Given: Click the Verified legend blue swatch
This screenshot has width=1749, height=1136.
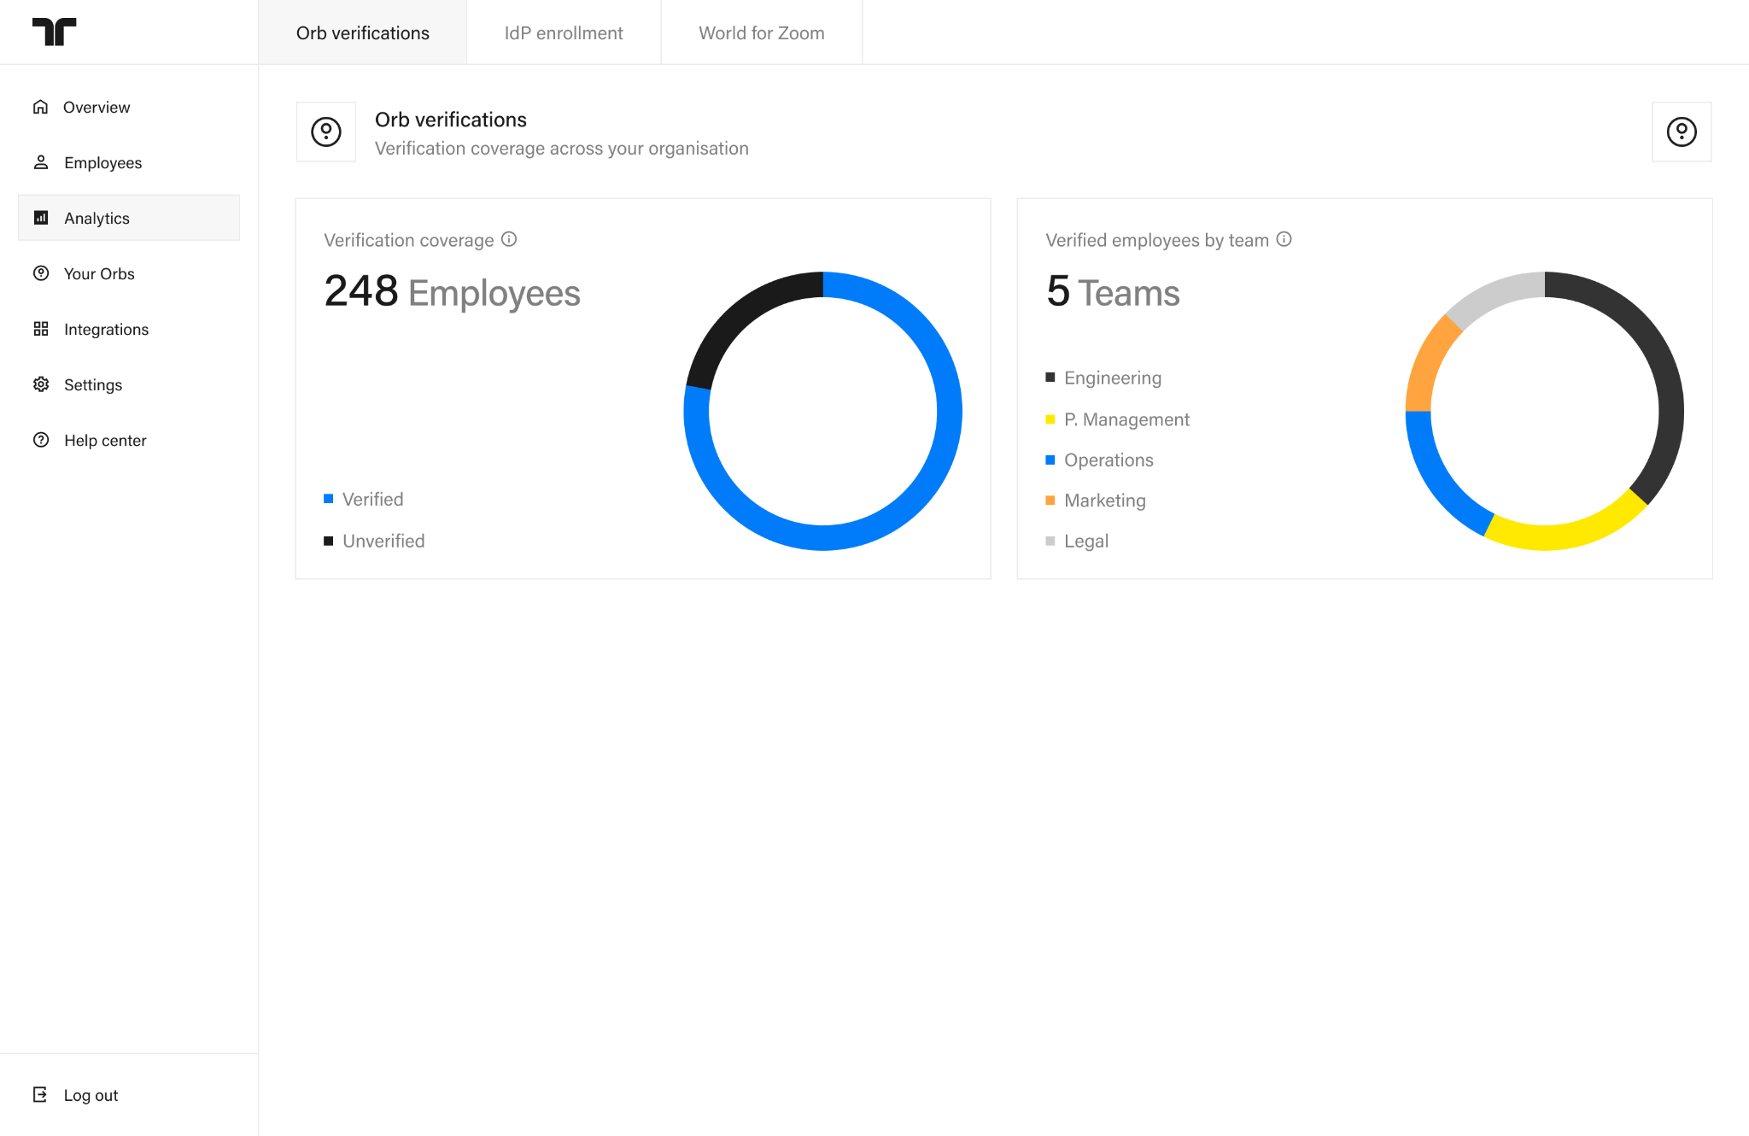Looking at the screenshot, I should click(328, 499).
